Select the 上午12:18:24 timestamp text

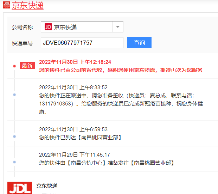75,62
